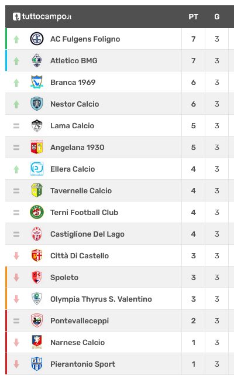Click red down arrow beside Spoleto
Viewport: 234px width, 379px height.
[16, 278]
